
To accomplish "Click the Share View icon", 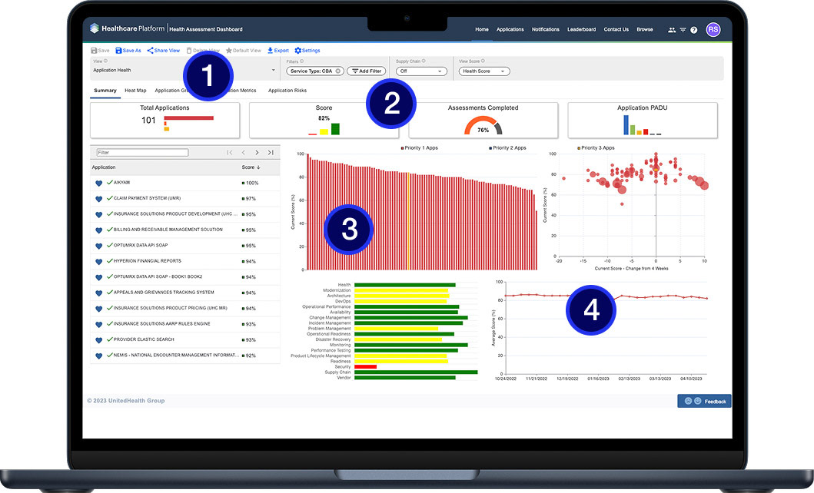I will pos(150,51).
